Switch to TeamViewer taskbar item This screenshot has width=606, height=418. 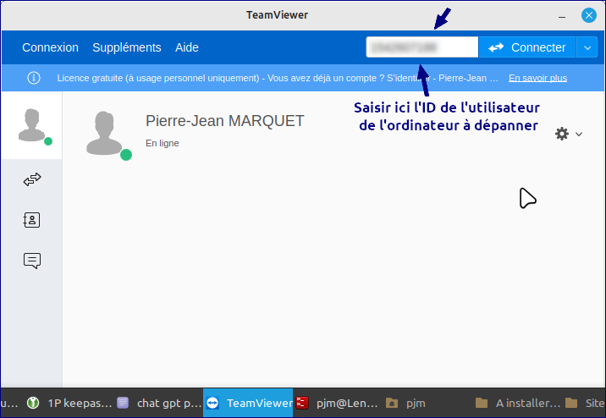pyautogui.click(x=248, y=403)
